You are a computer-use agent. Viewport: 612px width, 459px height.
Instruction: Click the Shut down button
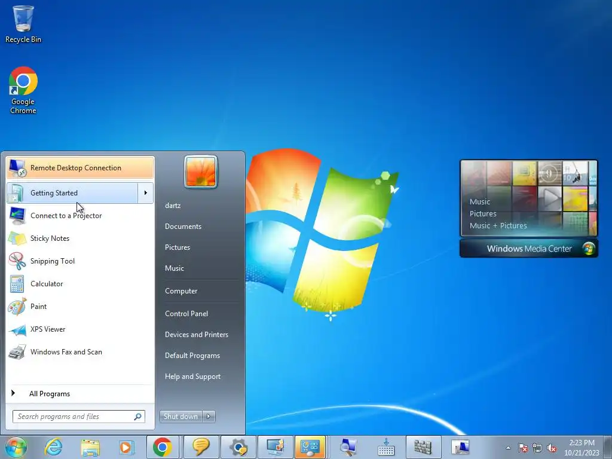coord(180,417)
